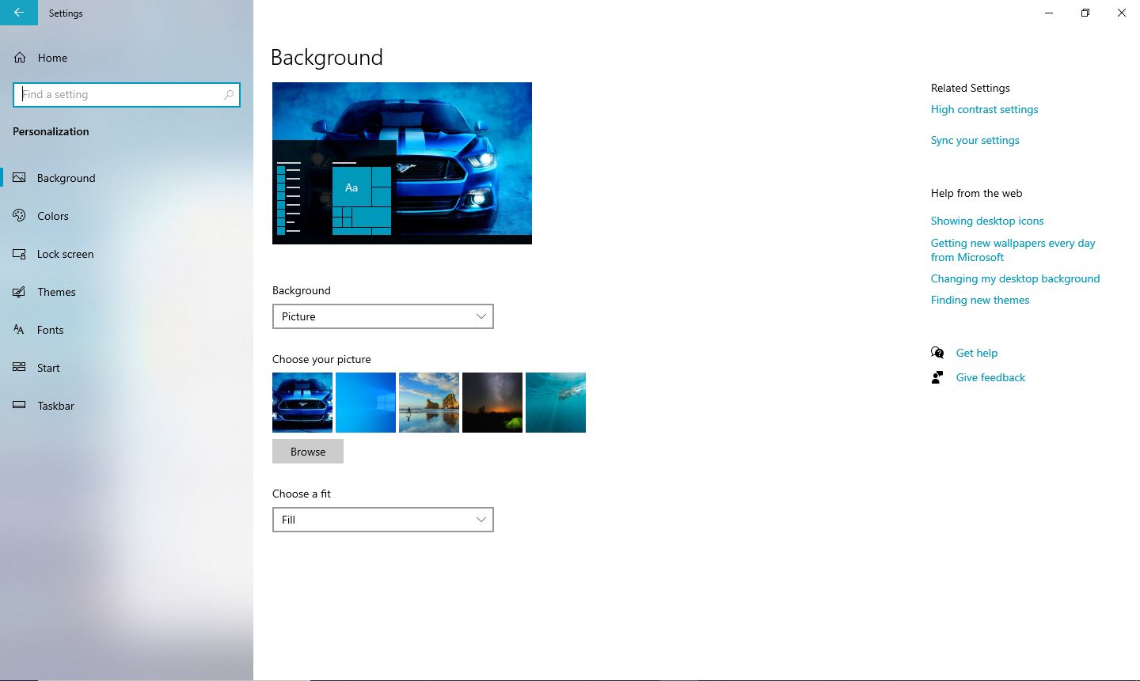Open Fonts using its icon
The image size is (1140, 681).
tap(20, 330)
